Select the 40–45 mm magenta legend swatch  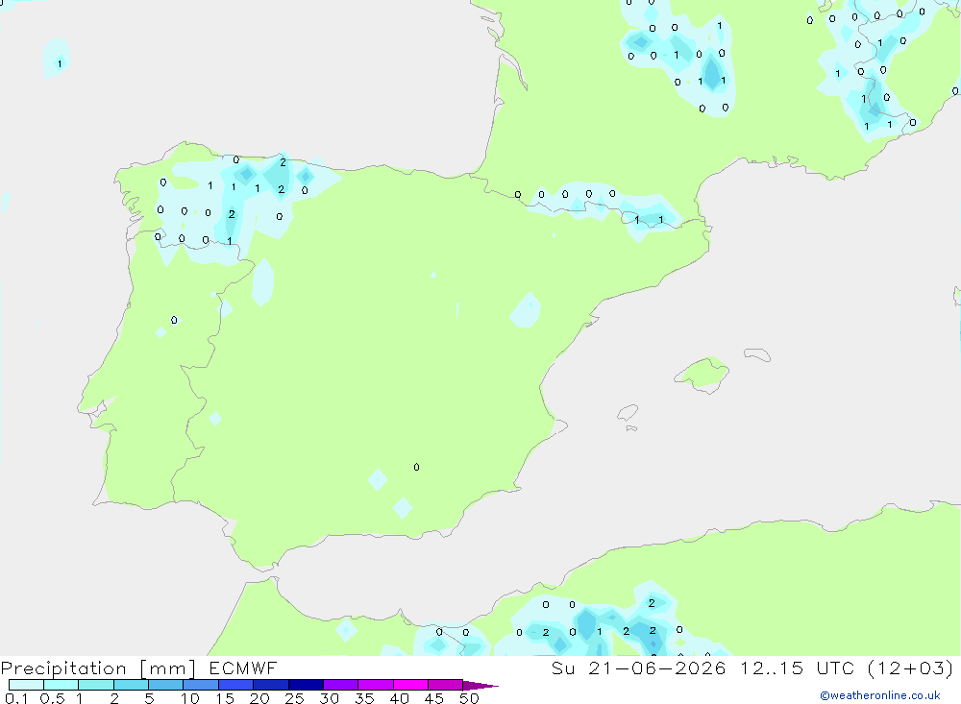pos(410,685)
